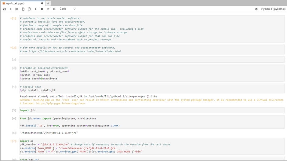287x161 pixels.
Task: Click output path '/home/dnanexus/.jre/jdk-11.0.21+9-jre'
Action: 49,133
